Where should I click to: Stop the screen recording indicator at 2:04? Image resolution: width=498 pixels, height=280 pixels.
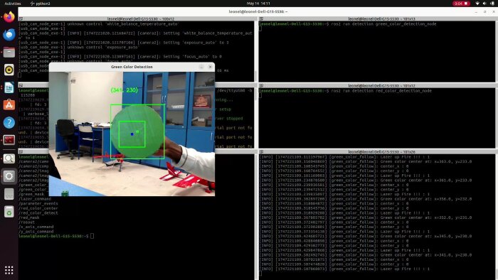(x=461, y=4)
